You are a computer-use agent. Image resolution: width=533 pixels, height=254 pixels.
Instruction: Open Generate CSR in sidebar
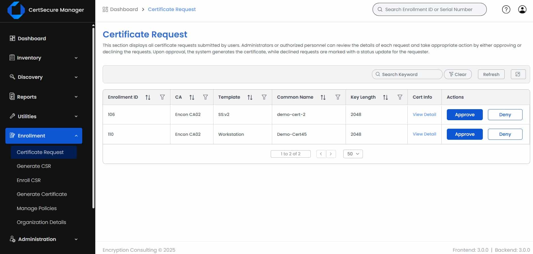(34, 166)
